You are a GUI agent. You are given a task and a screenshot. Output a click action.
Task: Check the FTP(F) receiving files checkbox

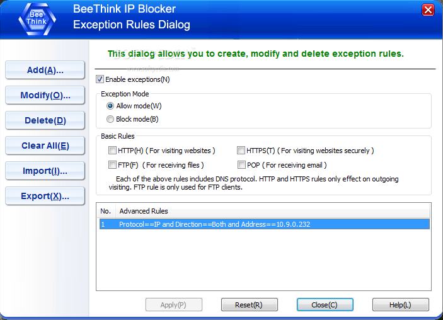coord(112,164)
